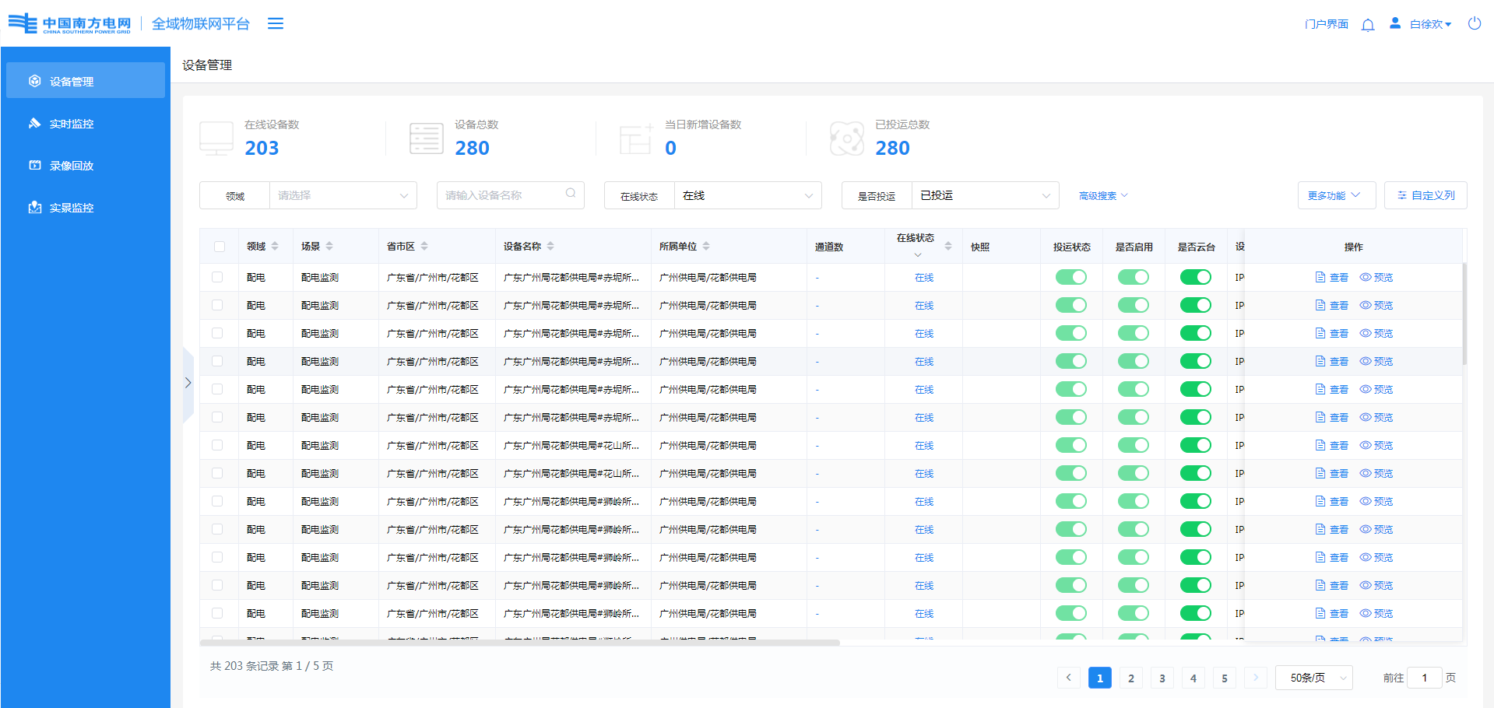Image resolution: width=1494 pixels, height=708 pixels.
Task: Click 预览 eye icon in the first 花山所 row
Action: click(x=1366, y=445)
